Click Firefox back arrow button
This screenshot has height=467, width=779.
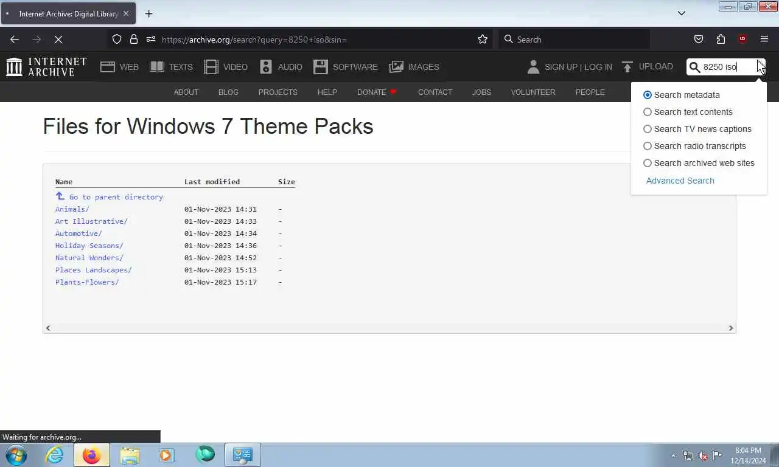(15, 40)
